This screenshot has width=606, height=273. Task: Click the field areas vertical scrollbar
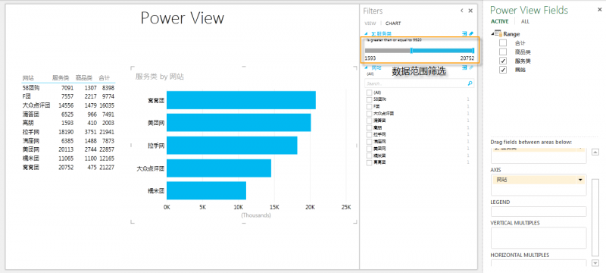click(595, 217)
